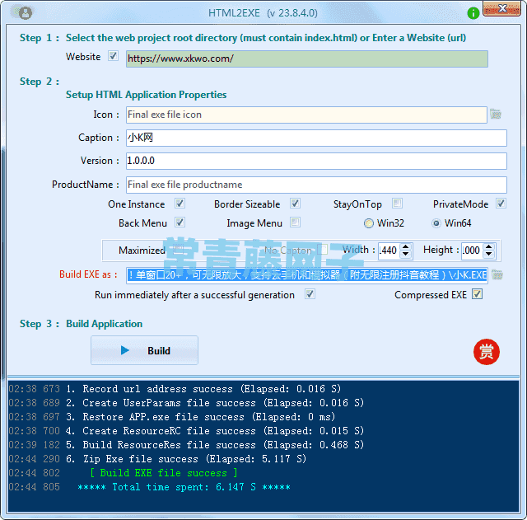Click the red reward donate icon
Screen dimensions: 527x520
coord(487,352)
